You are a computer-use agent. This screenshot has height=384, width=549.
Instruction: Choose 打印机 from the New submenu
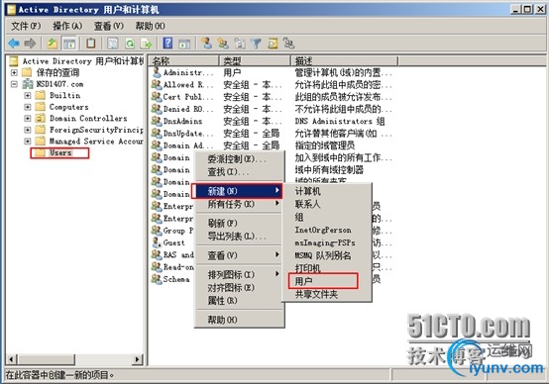tap(327, 268)
